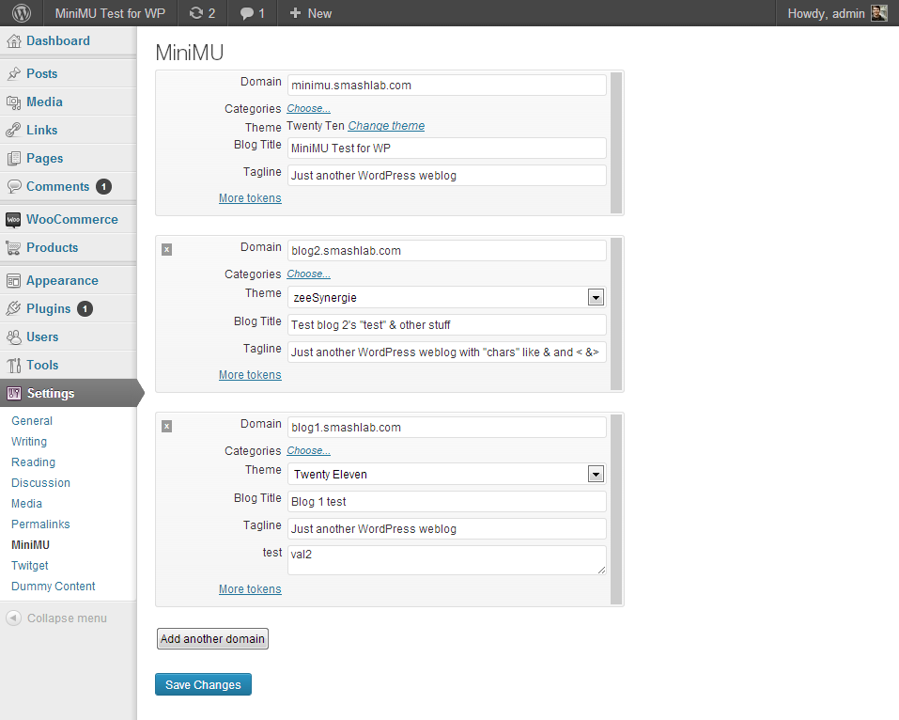
Task: Click the Plugins update count badge
Action: point(85,308)
